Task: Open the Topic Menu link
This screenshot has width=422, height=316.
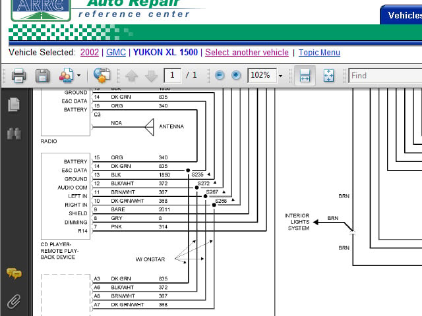Action: [319, 53]
